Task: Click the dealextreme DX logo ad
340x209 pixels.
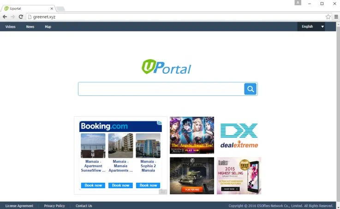Action: [x=239, y=136]
